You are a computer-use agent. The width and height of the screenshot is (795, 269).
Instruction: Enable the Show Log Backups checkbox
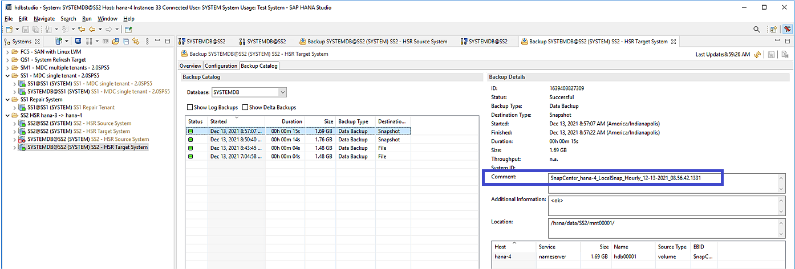[x=190, y=107]
